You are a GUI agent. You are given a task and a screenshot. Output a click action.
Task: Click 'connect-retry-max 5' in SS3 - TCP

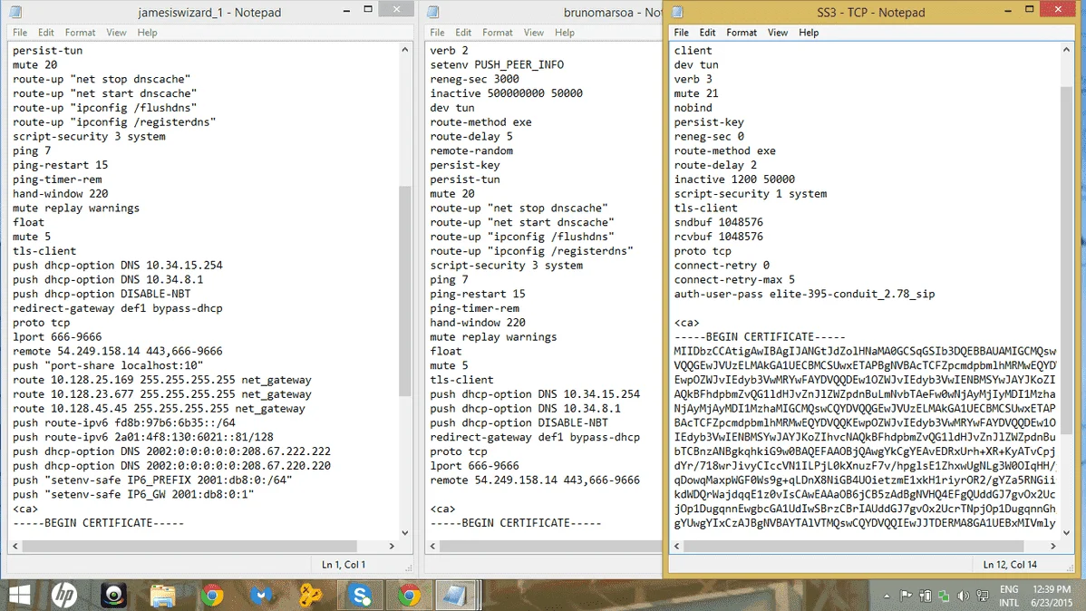coord(734,279)
